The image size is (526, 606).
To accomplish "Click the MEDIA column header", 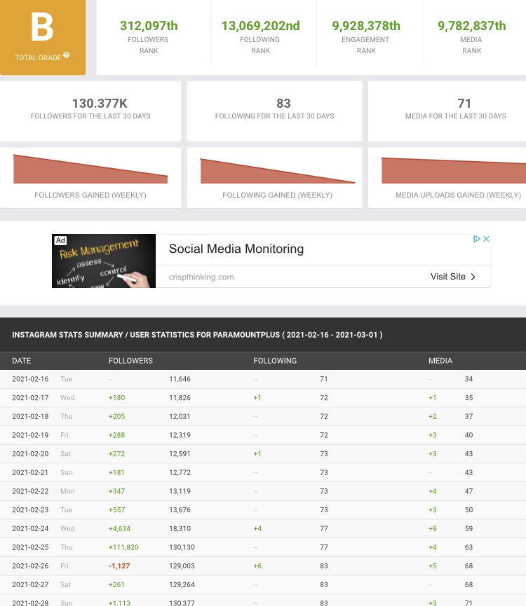I will (x=440, y=361).
